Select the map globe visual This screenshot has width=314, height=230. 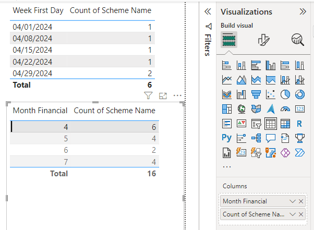241,109
